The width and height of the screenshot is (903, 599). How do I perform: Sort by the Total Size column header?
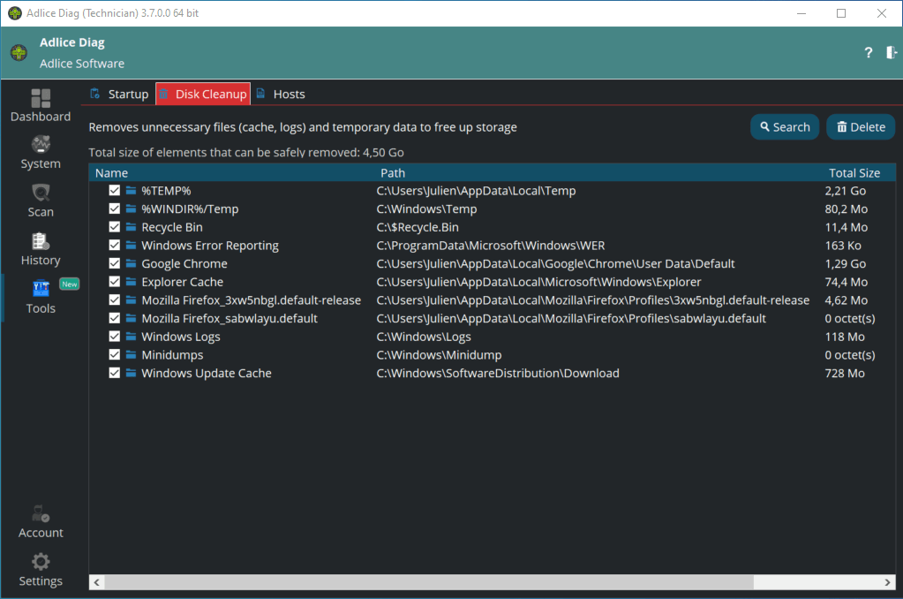click(x=854, y=173)
